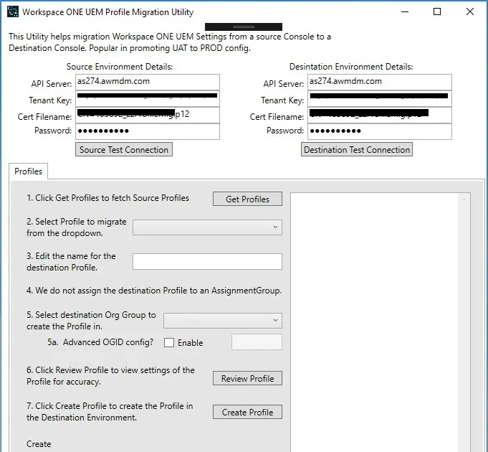
Task: Click Destination Test Connection button
Action: [357, 149]
